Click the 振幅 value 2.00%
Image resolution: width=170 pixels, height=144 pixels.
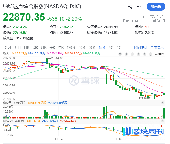[150, 33]
